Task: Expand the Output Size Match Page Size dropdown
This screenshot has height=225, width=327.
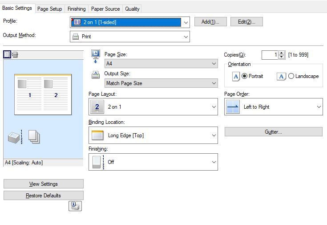Action: click(x=161, y=83)
